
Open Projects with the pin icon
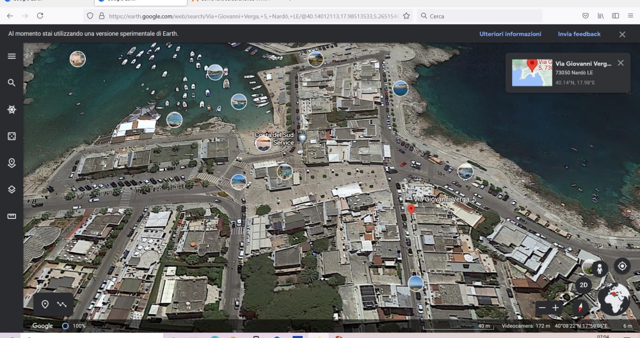click(12, 163)
